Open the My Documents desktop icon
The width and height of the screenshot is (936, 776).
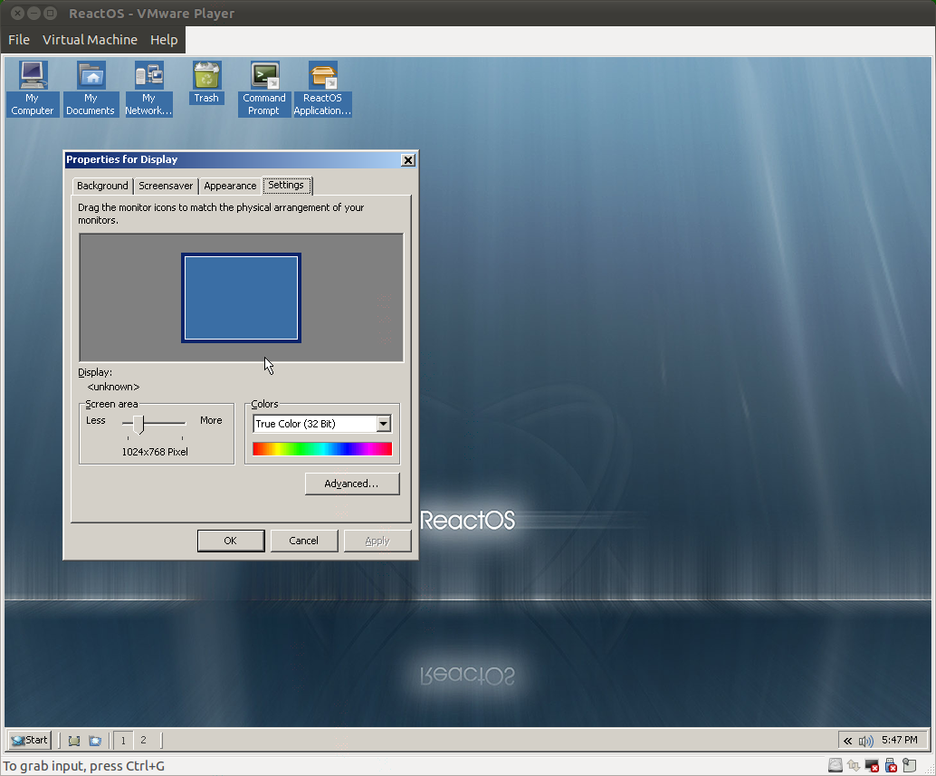tap(91, 81)
